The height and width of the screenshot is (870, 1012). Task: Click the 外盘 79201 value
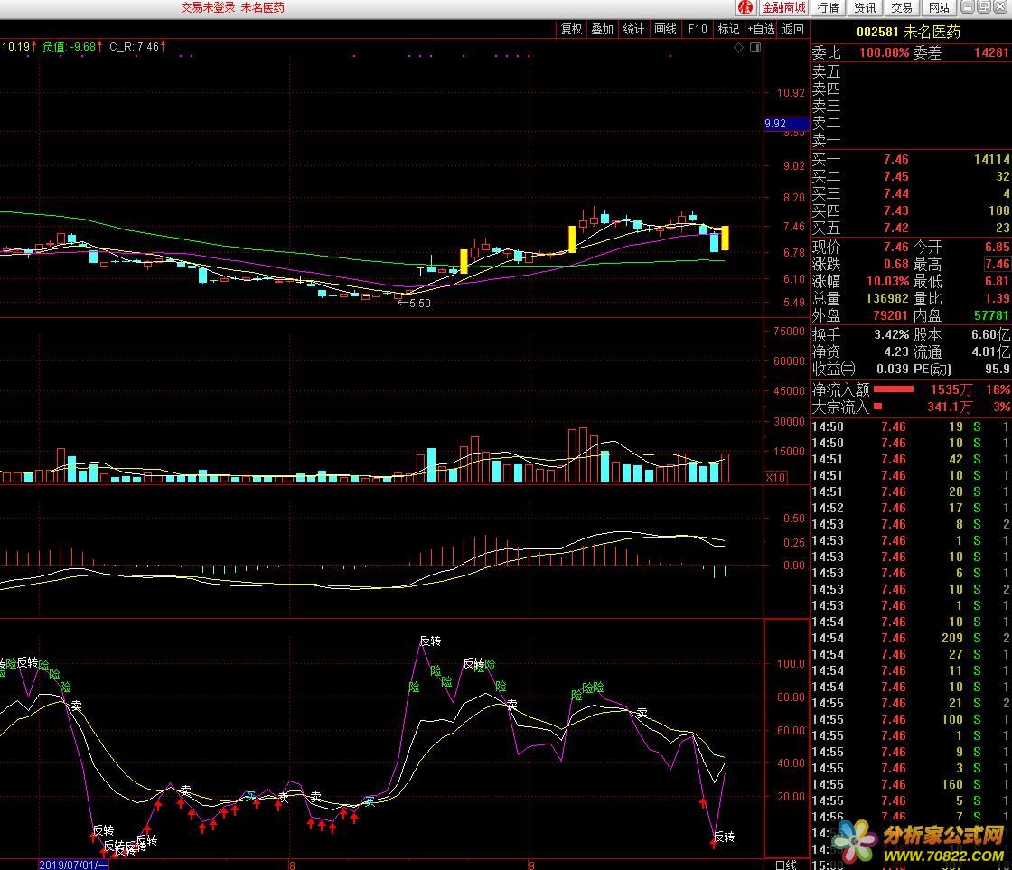tap(891, 315)
